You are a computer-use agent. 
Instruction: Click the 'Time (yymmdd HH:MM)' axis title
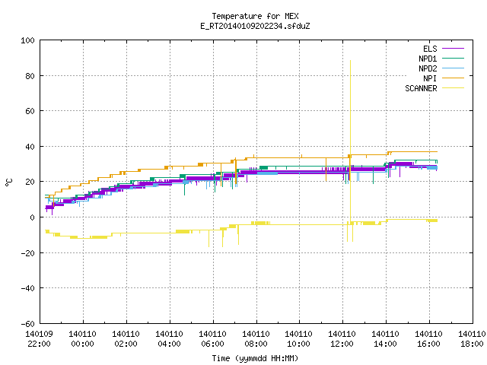pos(255,358)
